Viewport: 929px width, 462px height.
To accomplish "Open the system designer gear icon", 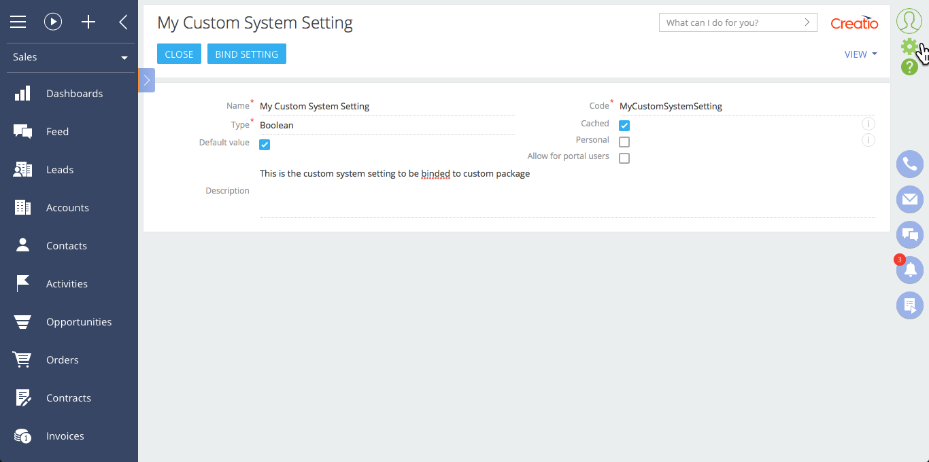I will pos(909,46).
